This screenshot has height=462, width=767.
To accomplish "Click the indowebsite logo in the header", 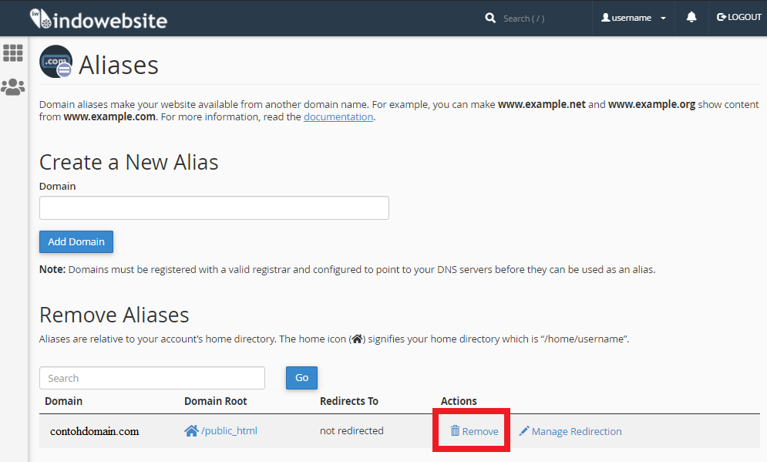I will [98, 19].
